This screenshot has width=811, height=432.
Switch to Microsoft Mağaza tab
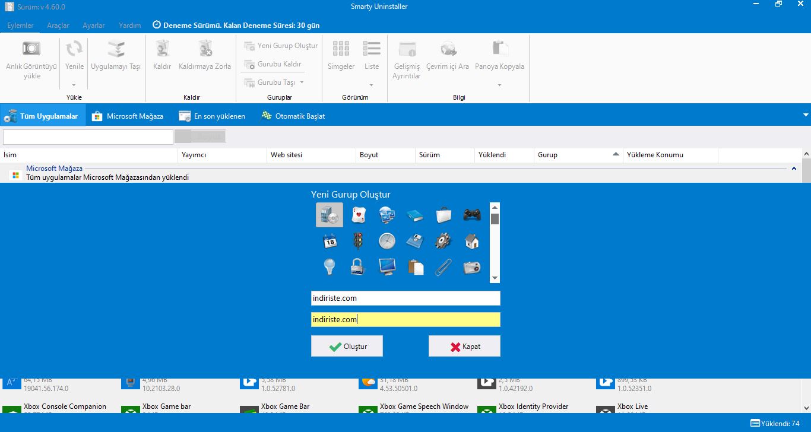click(x=128, y=116)
